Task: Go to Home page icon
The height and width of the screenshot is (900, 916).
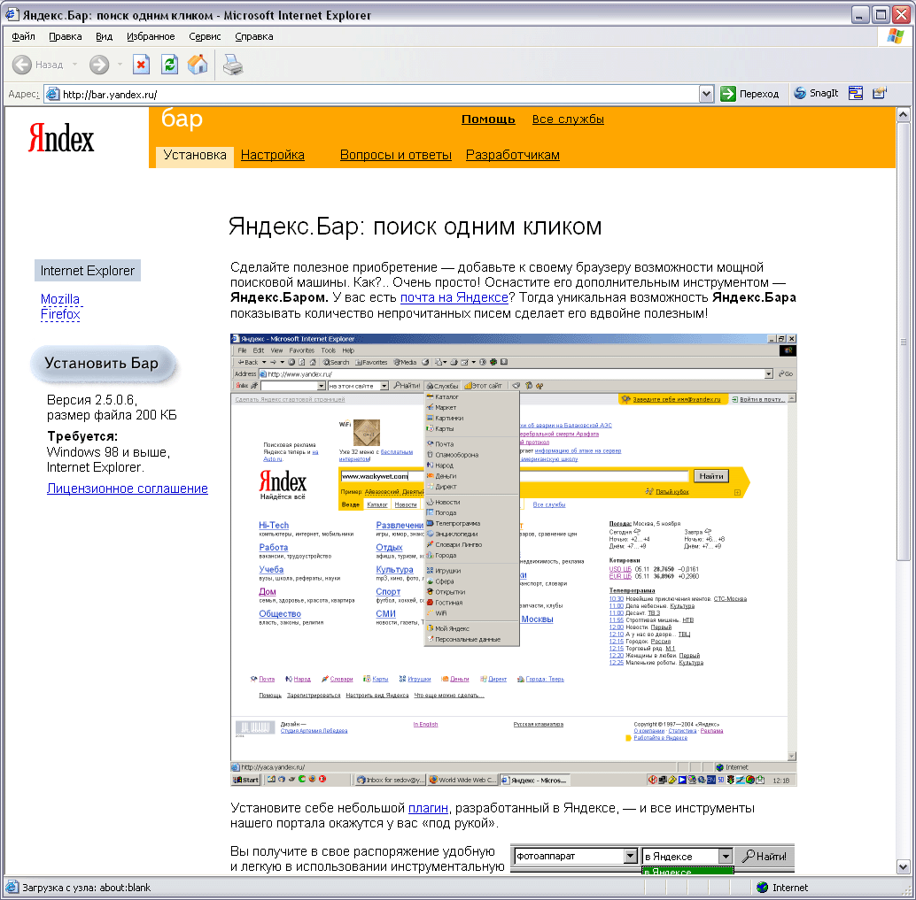Action: tap(198, 65)
